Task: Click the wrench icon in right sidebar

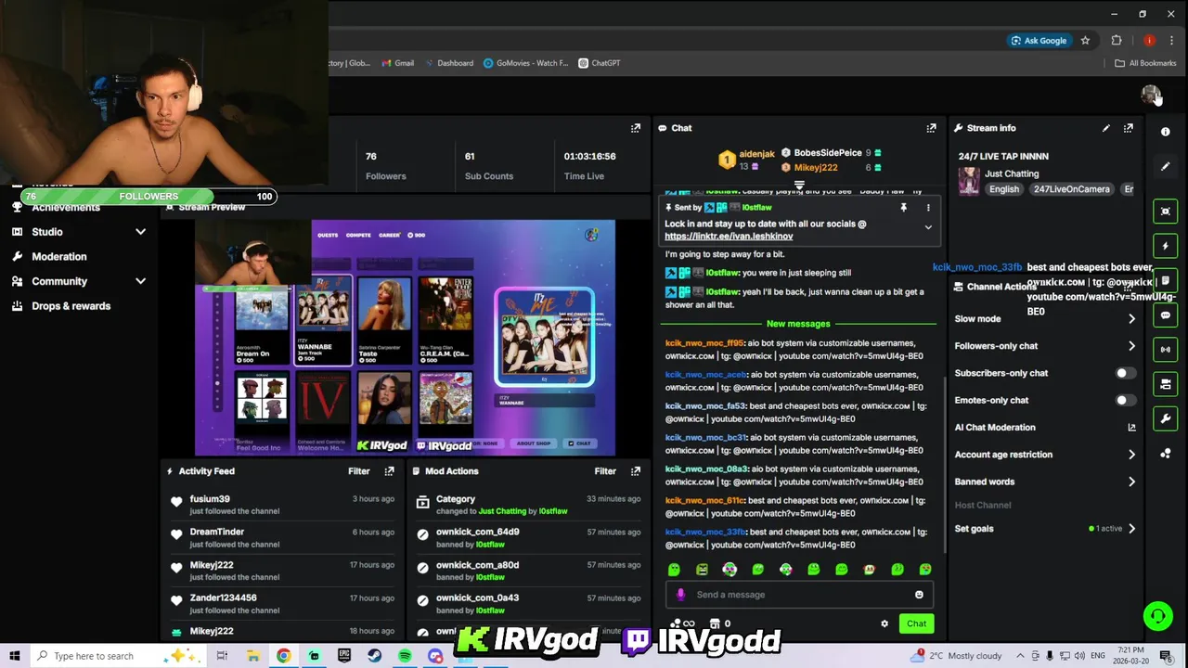Action: point(1166,418)
